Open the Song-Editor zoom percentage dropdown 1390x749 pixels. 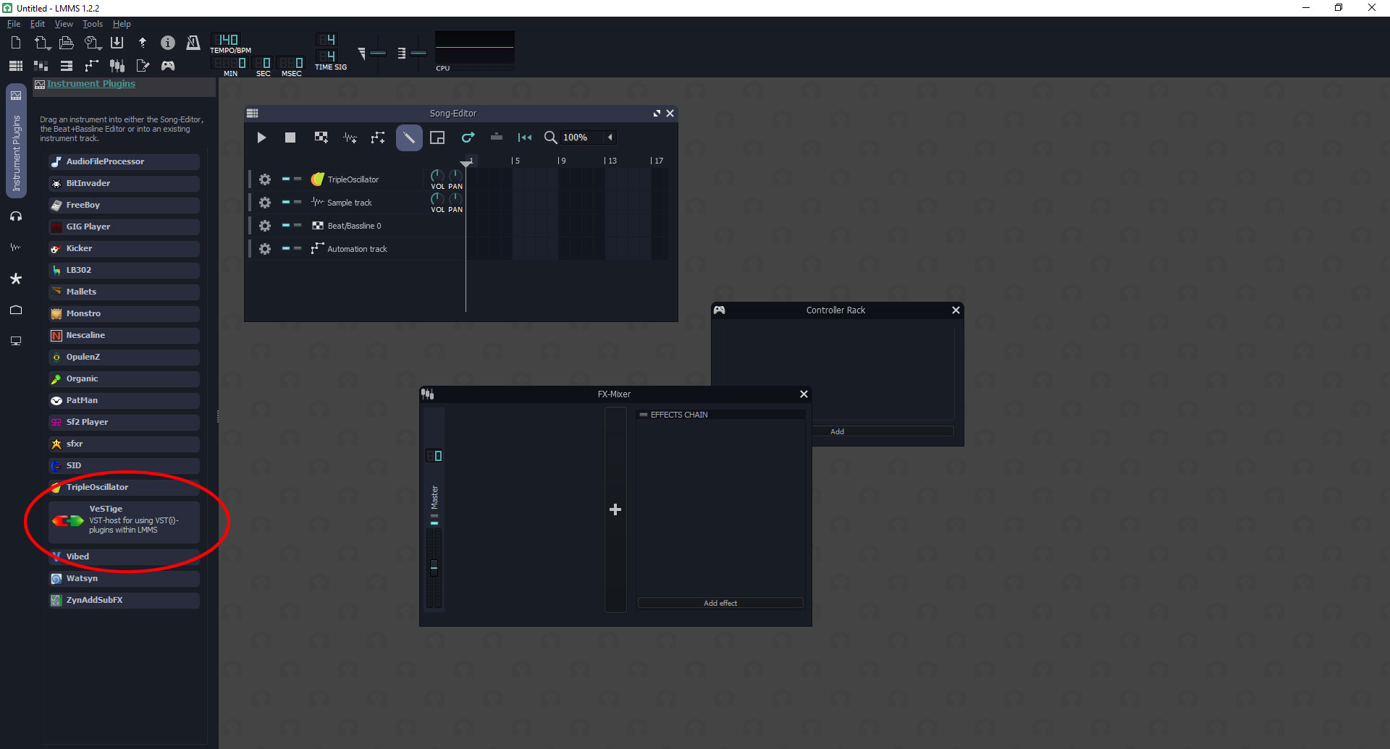tap(610, 137)
